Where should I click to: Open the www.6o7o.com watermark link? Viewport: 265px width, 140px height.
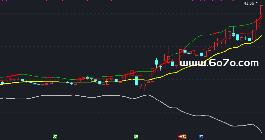click(x=219, y=63)
